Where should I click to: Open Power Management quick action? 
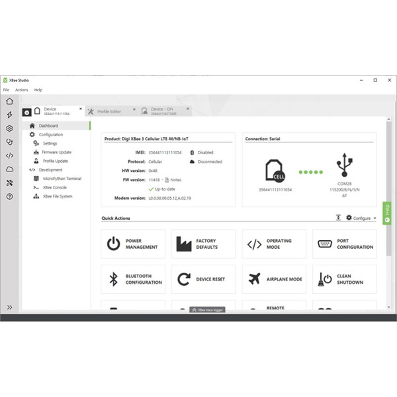point(133,243)
